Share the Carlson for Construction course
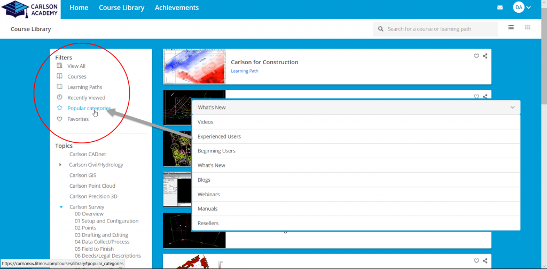Image resolution: width=547 pixels, height=269 pixels. [485, 56]
